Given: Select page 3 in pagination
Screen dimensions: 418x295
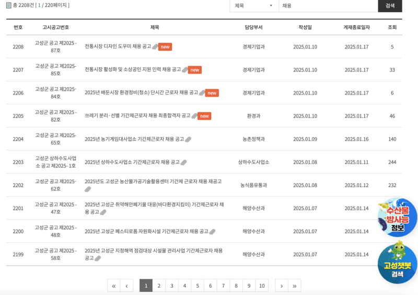Looking at the screenshot, I should click(x=172, y=286).
